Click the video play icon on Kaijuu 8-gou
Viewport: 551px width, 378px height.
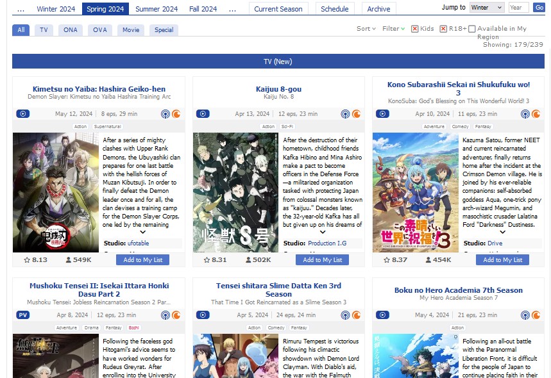point(203,114)
